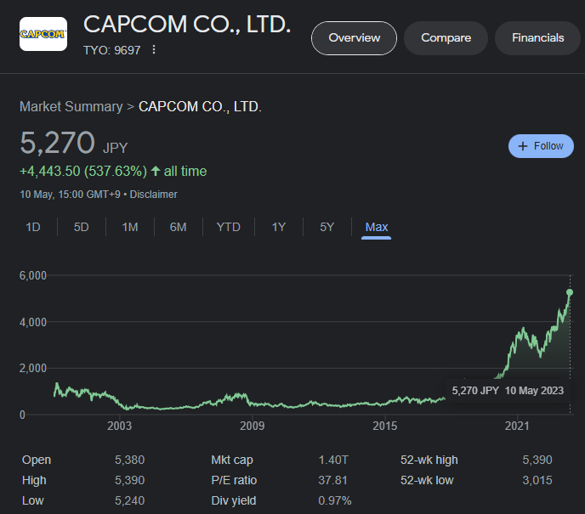Switch to the Compare tab
The height and width of the screenshot is (514, 585).
[x=446, y=38]
